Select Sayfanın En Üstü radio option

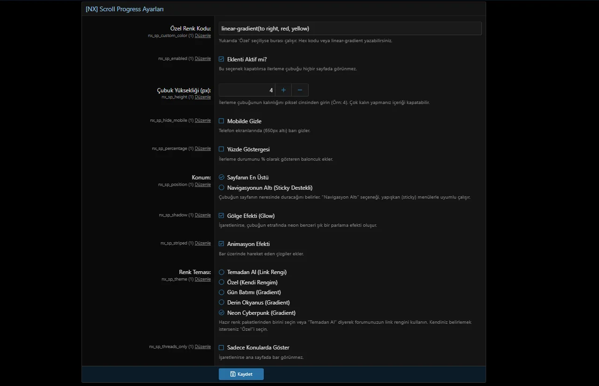(222, 177)
